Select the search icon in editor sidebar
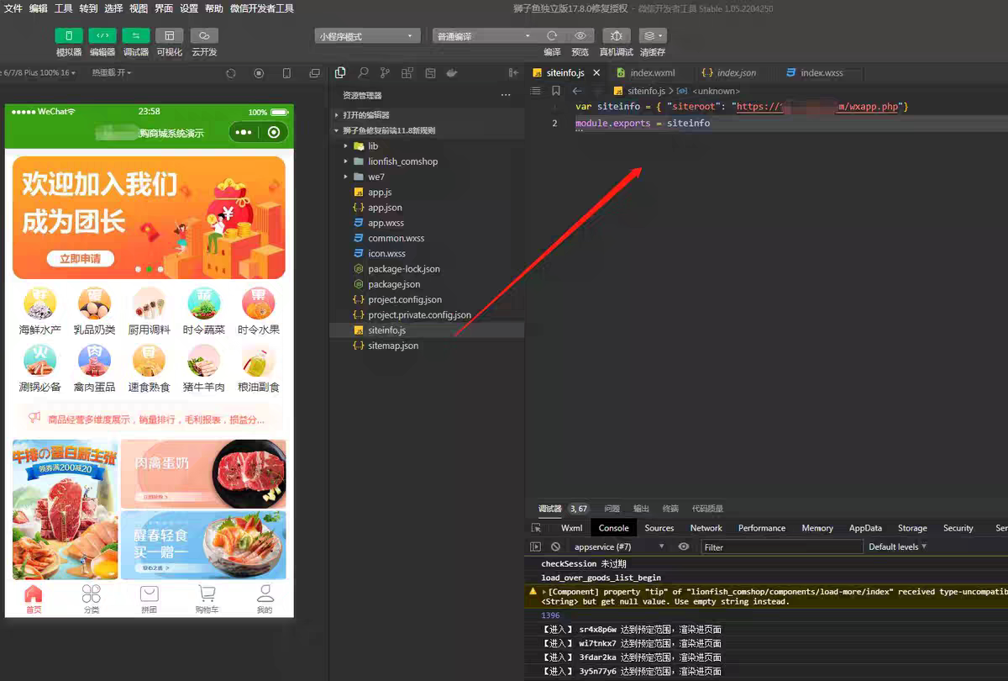The height and width of the screenshot is (681, 1008). [x=363, y=73]
